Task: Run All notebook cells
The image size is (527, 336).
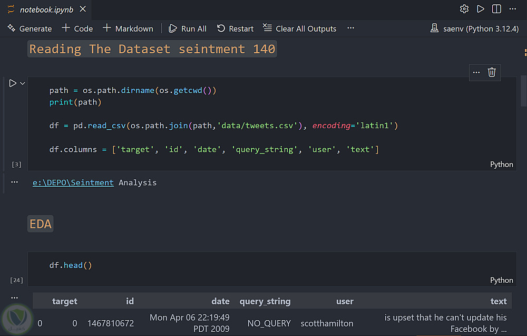Action: tap(187, 28)
